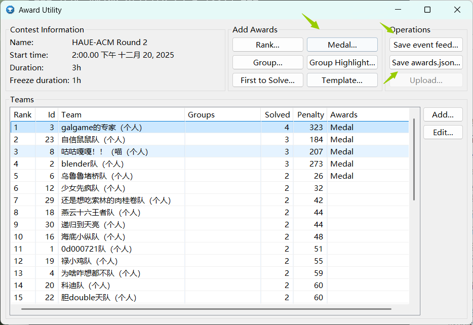
Task: Click the horizontal scrollbar under teams table
Action: pos(206,308)
